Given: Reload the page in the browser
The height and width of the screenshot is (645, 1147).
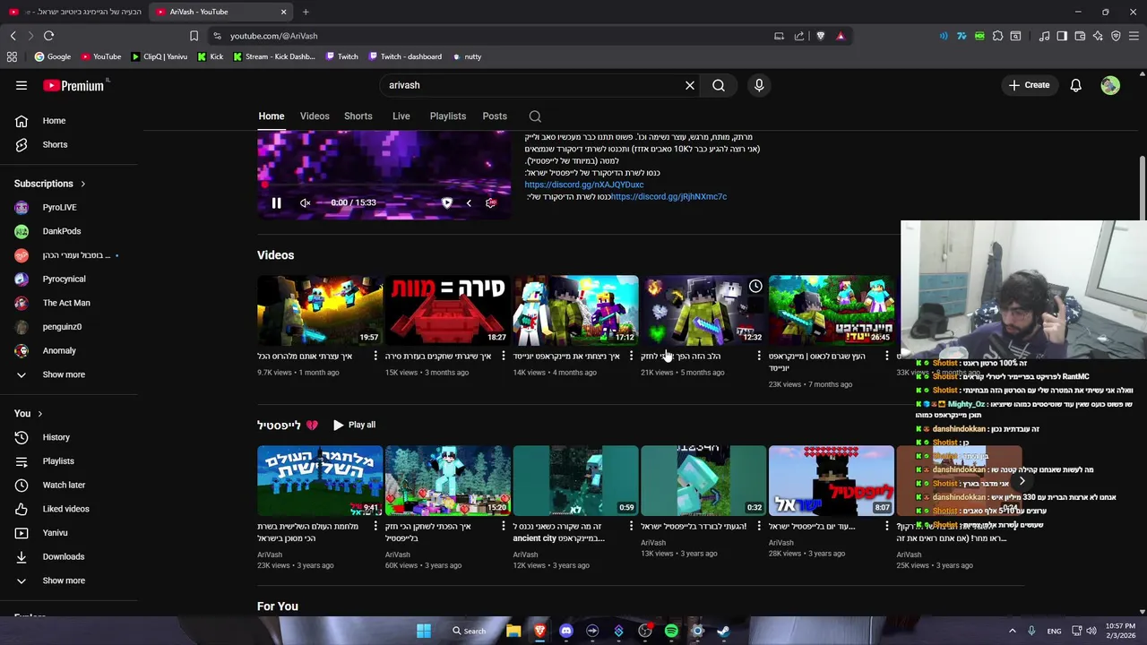Looking at the screenshot, I should click(48, 36).
